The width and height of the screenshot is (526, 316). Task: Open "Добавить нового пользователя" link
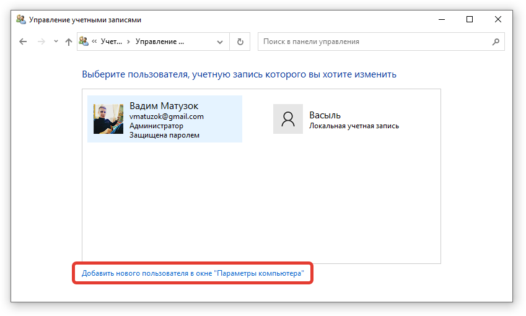(x=193, y=273)
